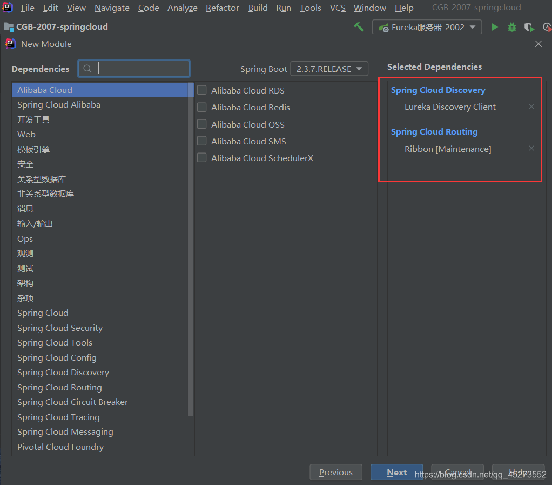Viewport: 552px width, 485px height.
Task: Run the project with the green Run icon
Action: pyautogui.click(x=494, y=27)
